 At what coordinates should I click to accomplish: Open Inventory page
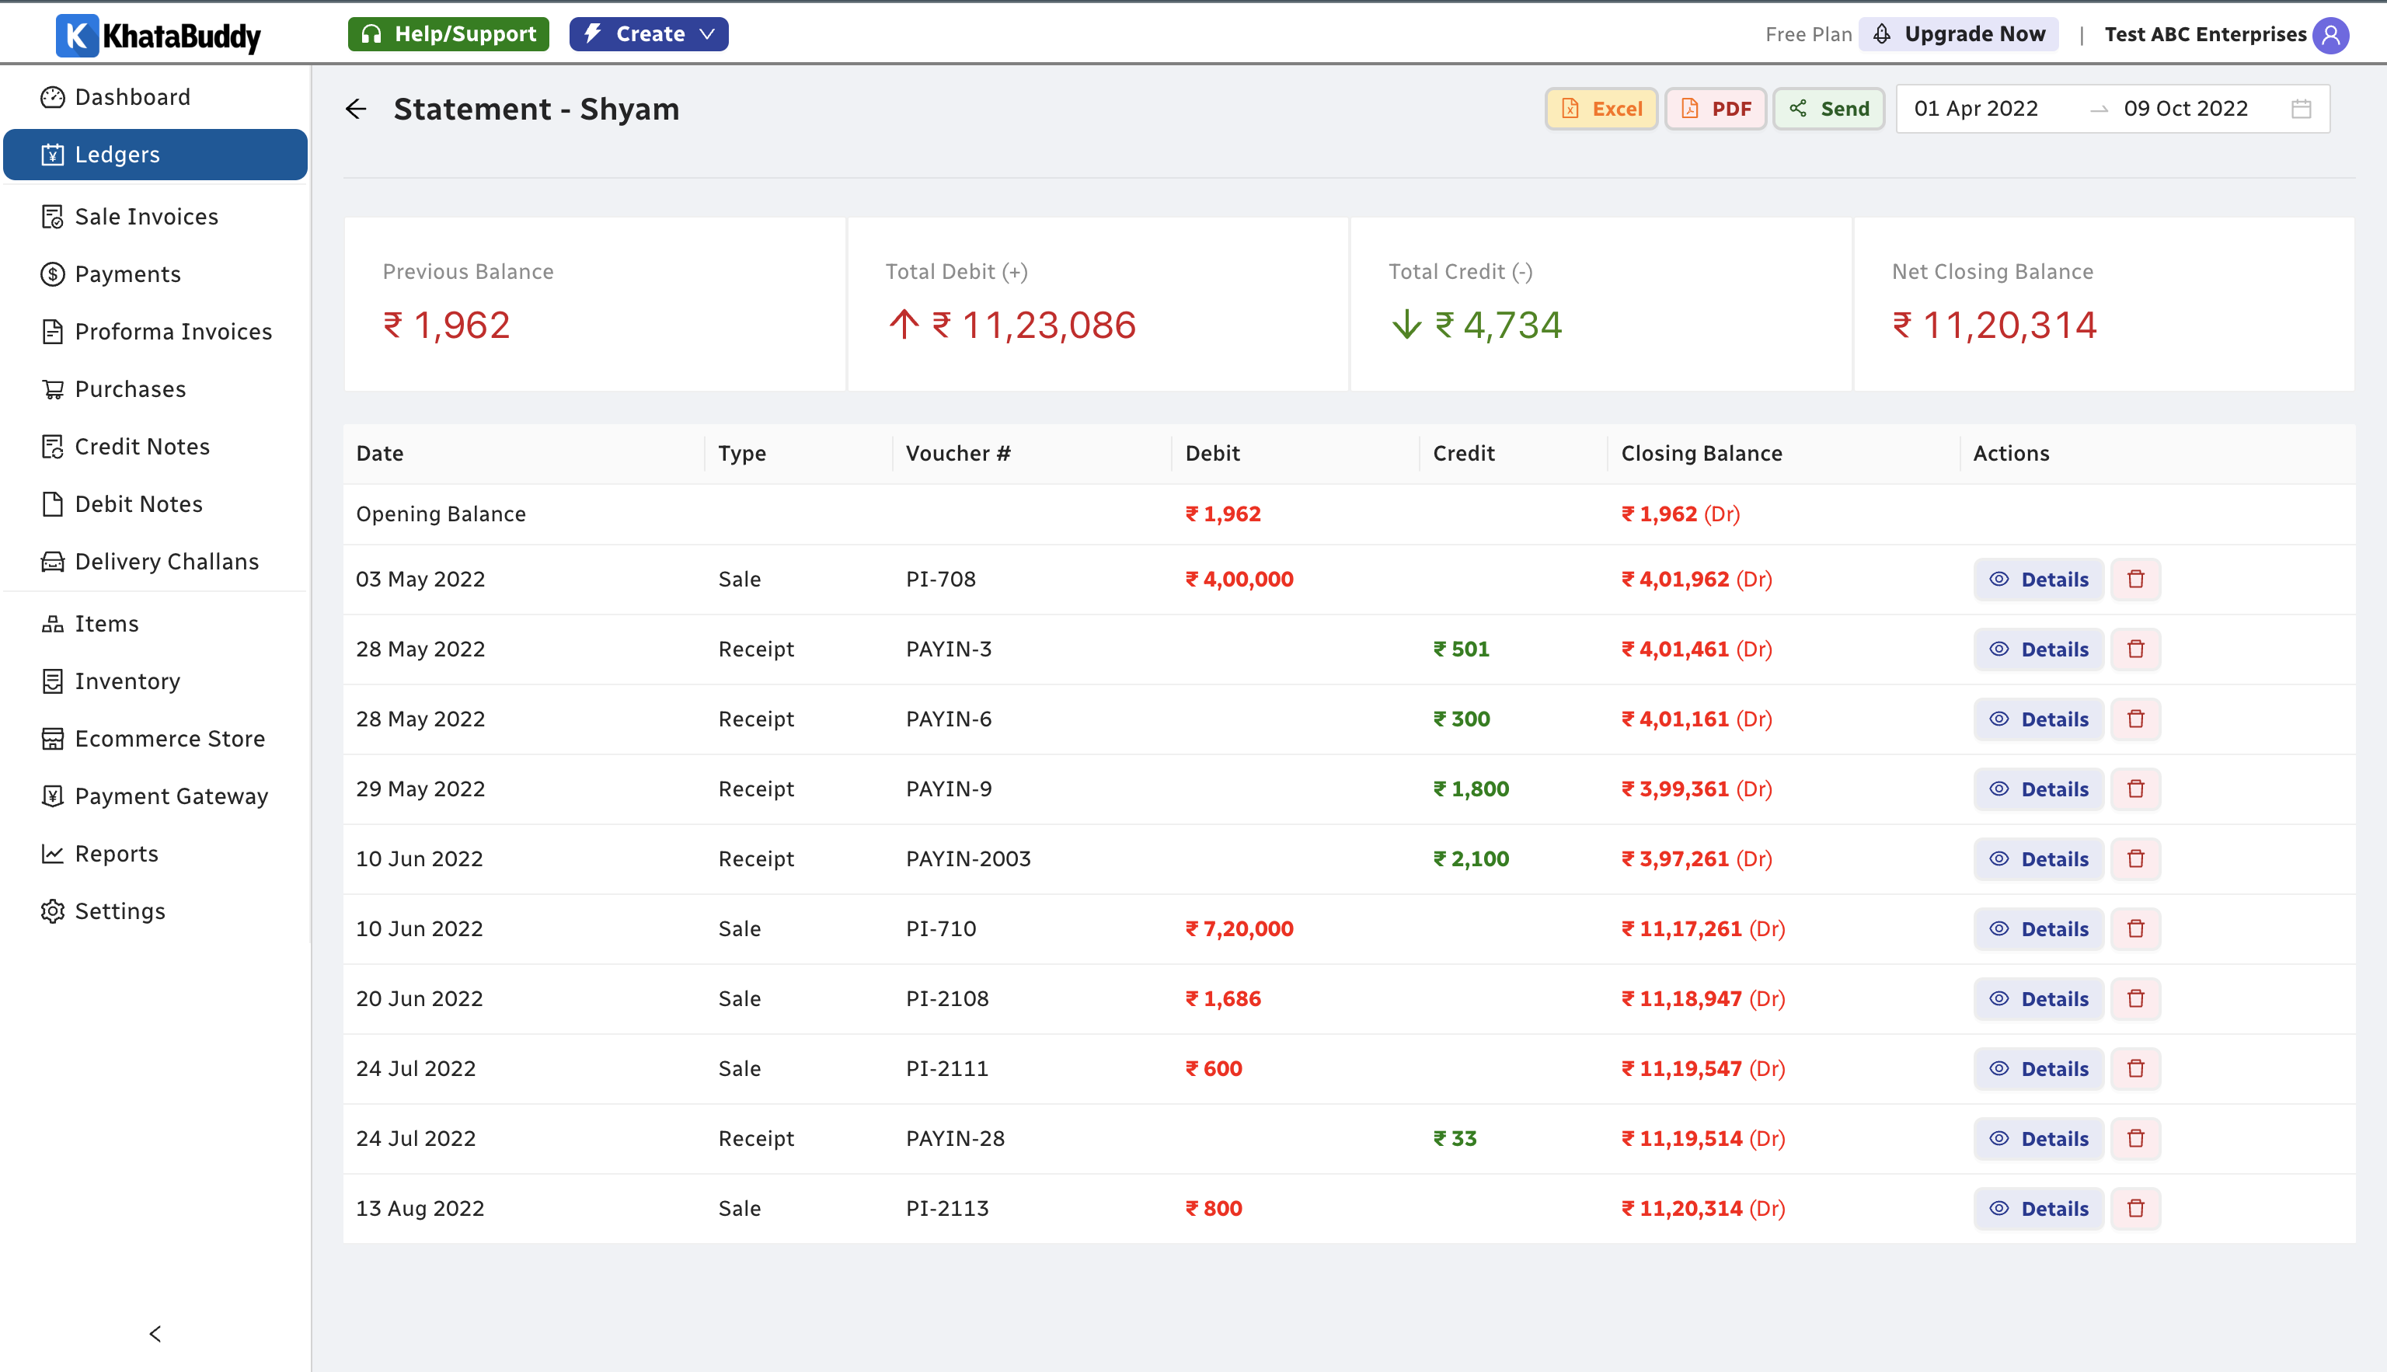click(x=155, y=681)
